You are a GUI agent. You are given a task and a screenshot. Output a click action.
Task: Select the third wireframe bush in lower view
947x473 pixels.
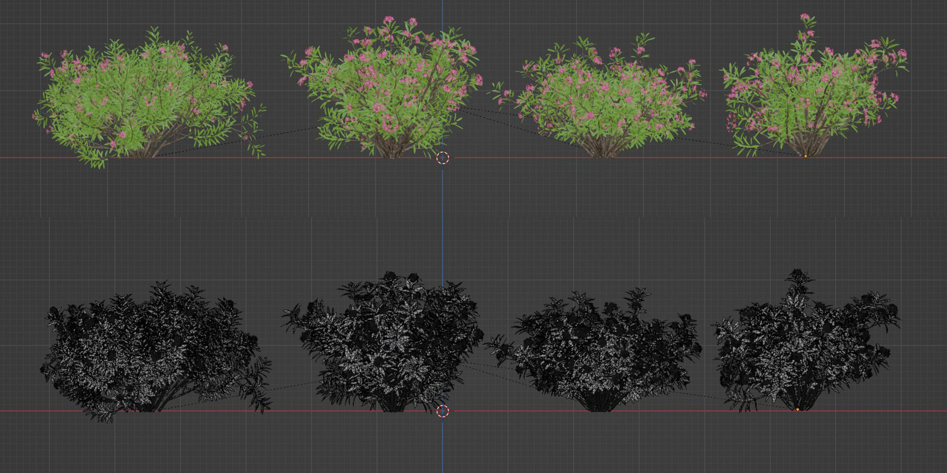(x=593, y=350)
